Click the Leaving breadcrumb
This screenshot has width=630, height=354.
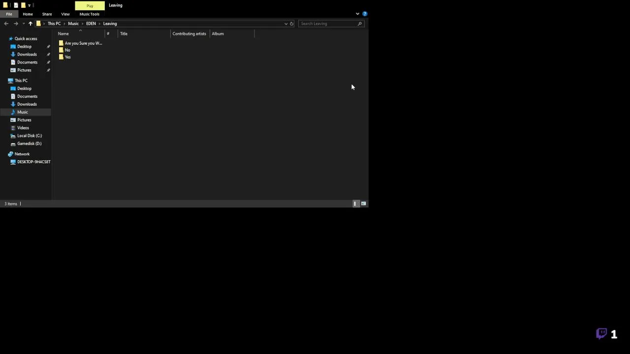click(110, 24)
